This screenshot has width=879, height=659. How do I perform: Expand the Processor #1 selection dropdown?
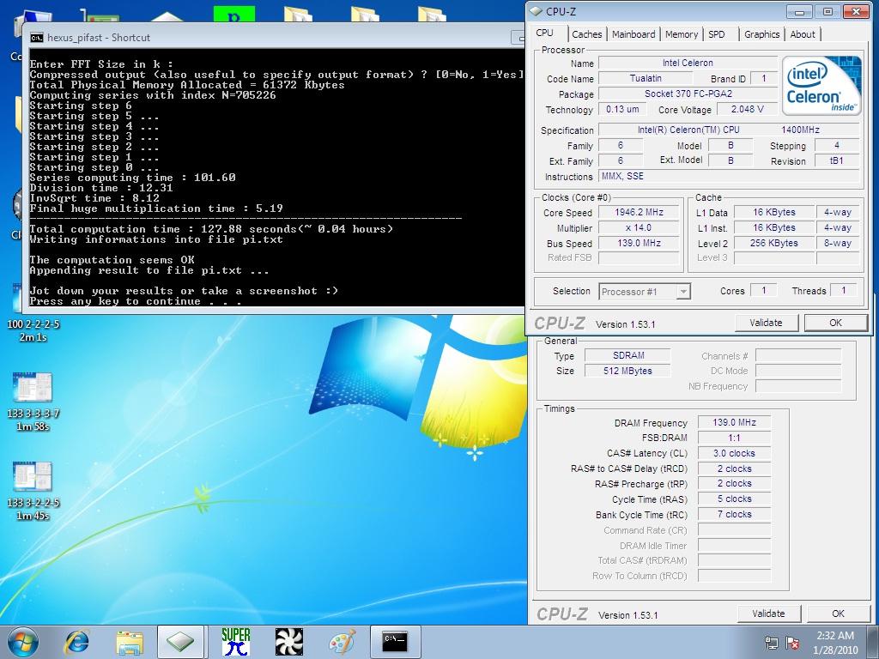pyautogui.click(x=682, y=292)
